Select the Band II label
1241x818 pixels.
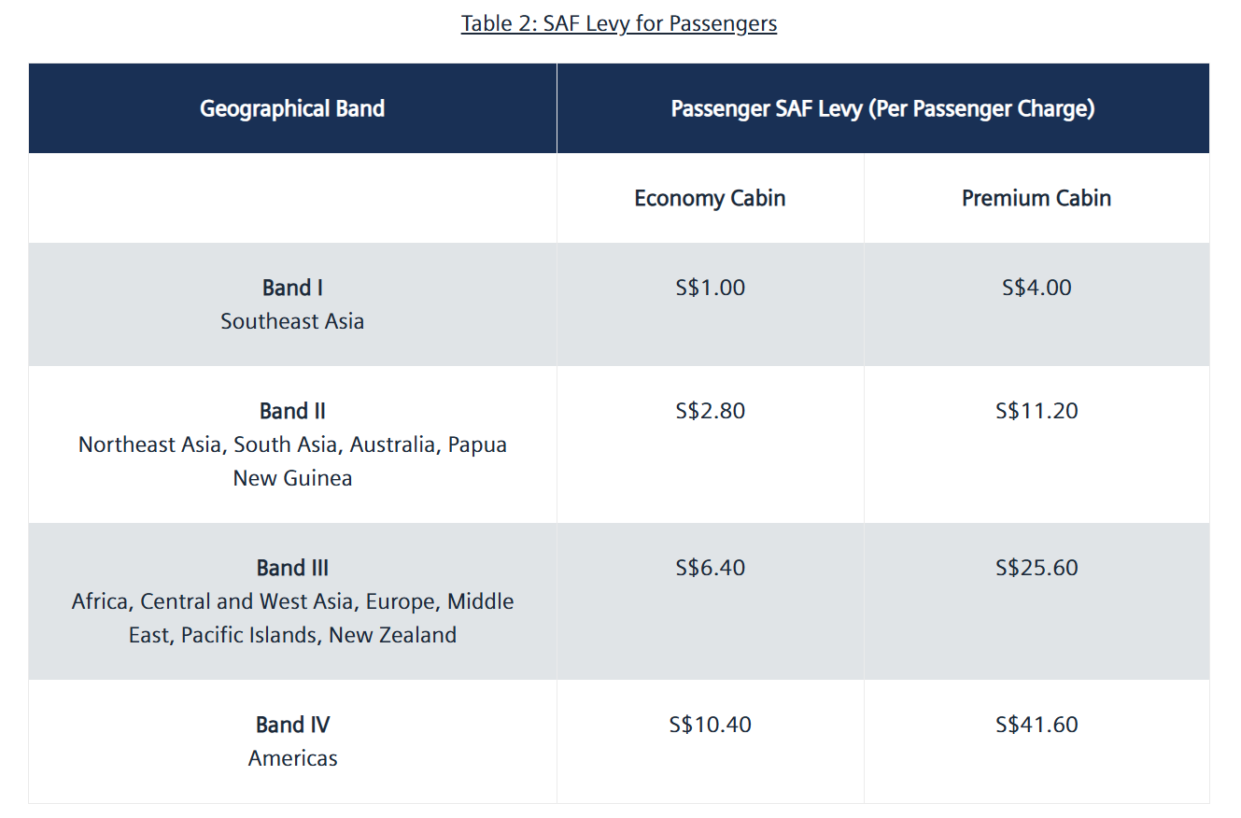292,411
